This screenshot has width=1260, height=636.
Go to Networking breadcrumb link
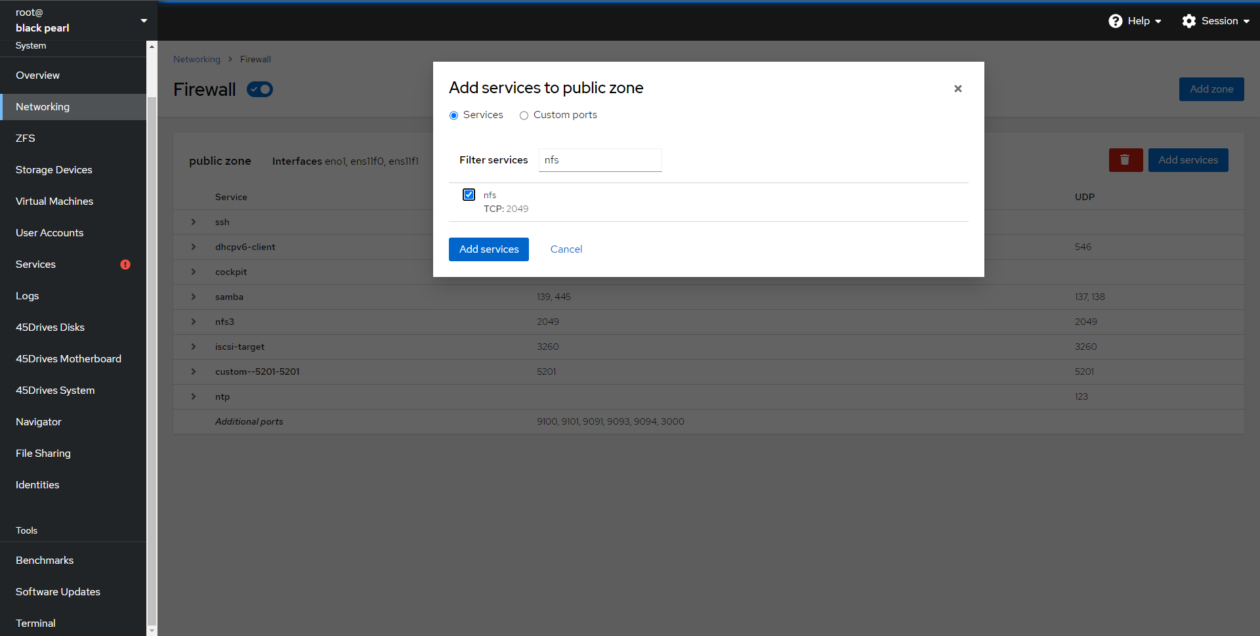197,59
